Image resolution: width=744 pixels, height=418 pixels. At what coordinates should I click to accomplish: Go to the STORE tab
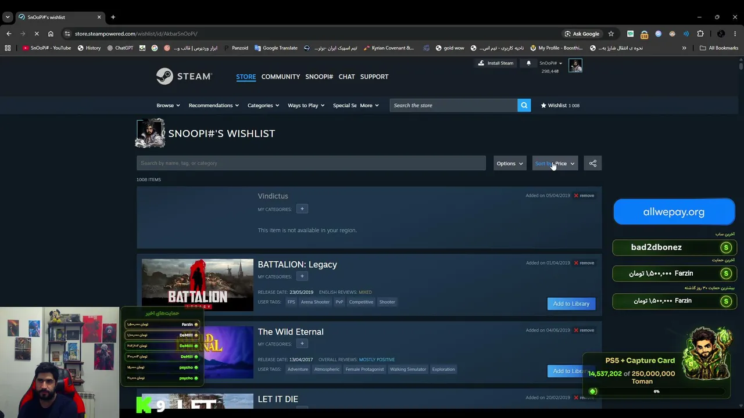pyautogui.click(x=246, y=77)
